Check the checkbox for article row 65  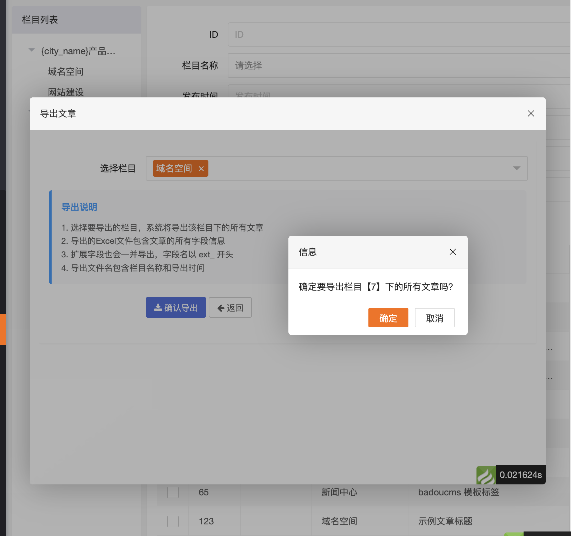click(x=173, y=492)
